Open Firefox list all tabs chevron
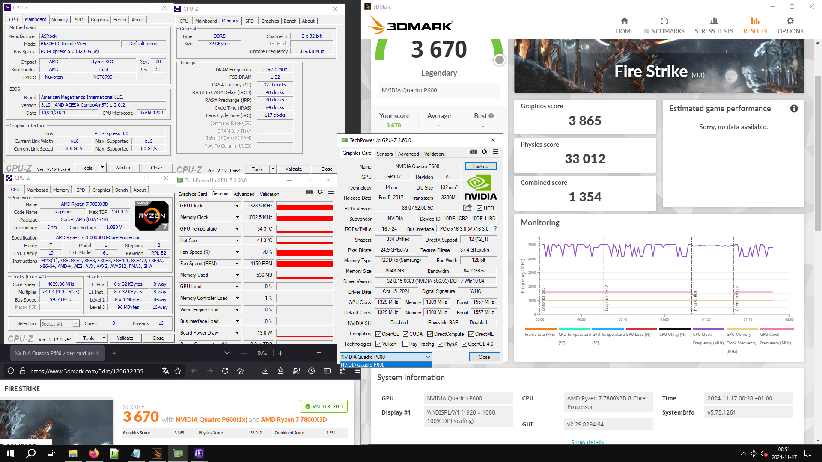The height and width of the screenshot is (462, 822). 227,353
